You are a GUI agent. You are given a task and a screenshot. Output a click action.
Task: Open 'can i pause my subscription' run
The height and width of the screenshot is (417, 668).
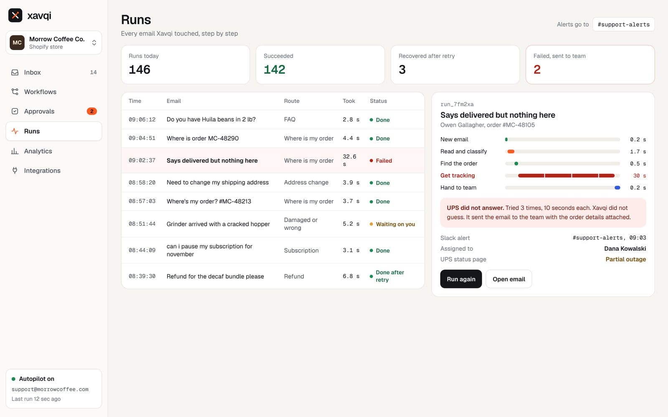[273, 250]
